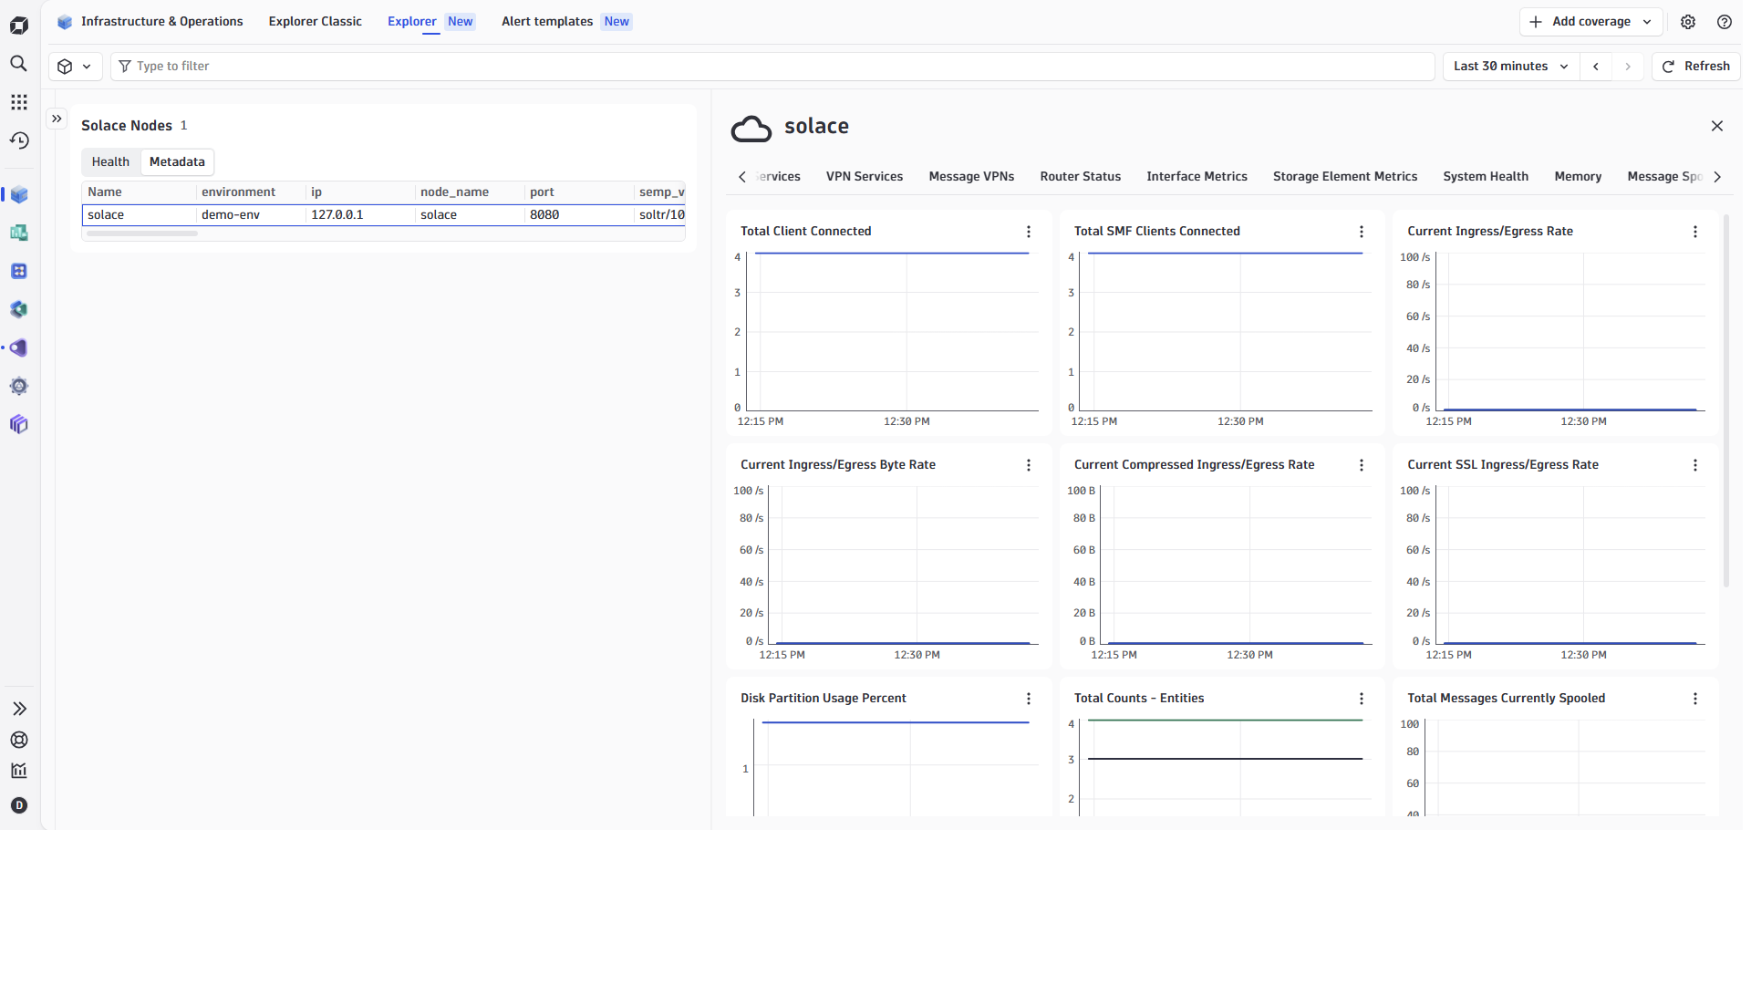Viewport: 1751px width, 985px height.
Task: Click the Dynatrace logo in the sidebar
Action: [x=19, y=25]
